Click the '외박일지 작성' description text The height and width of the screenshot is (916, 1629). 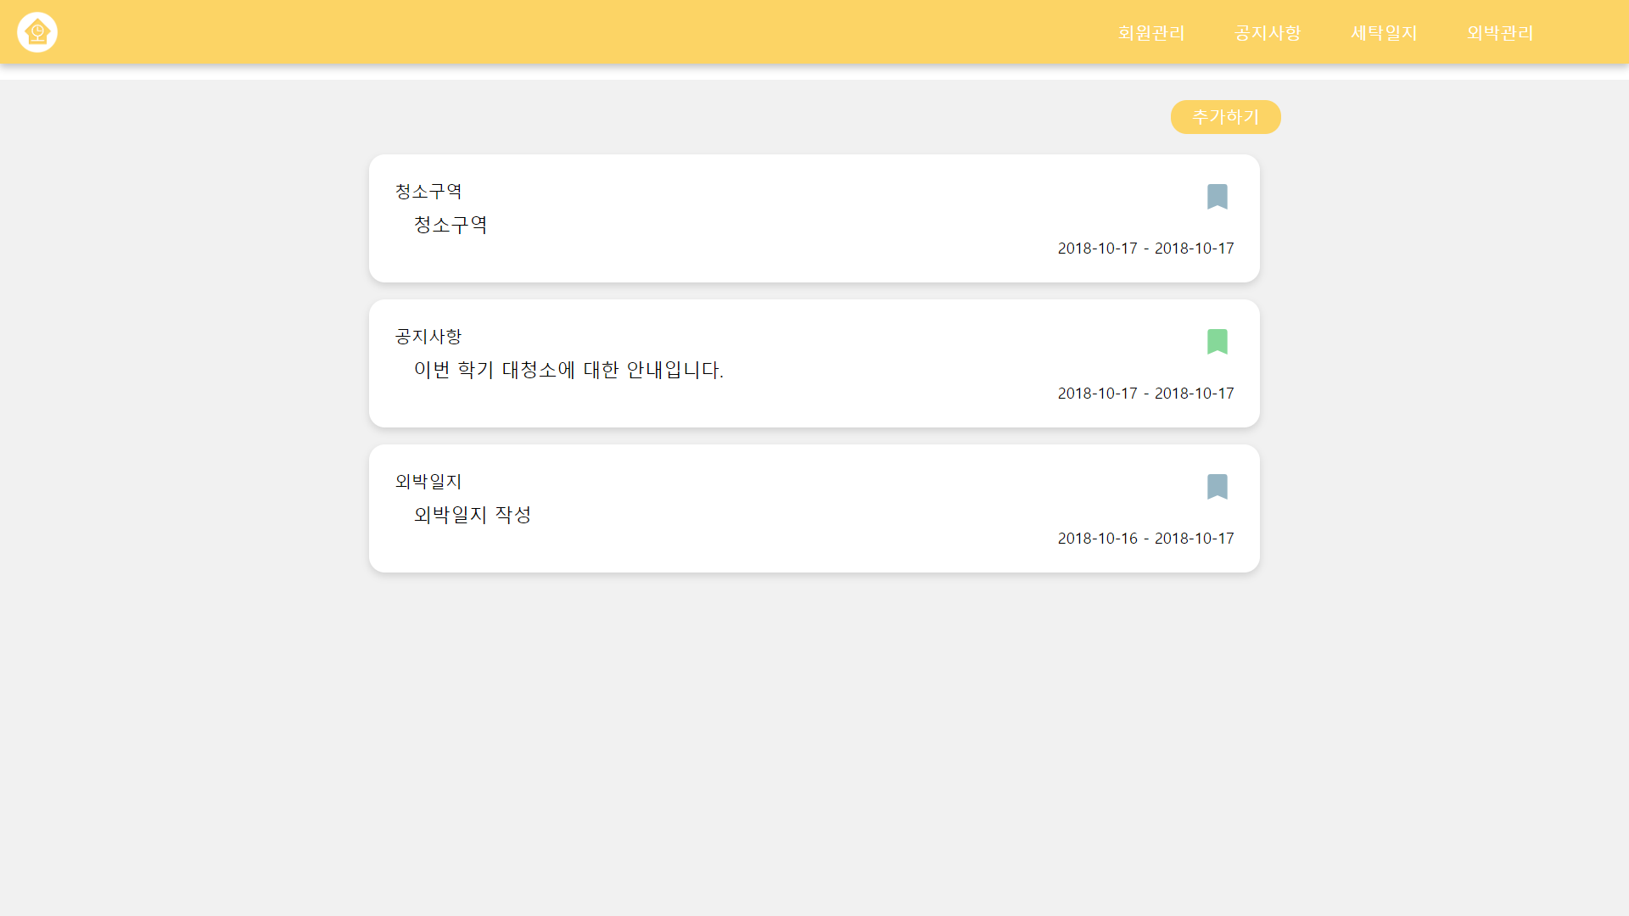tap(473, 515)
